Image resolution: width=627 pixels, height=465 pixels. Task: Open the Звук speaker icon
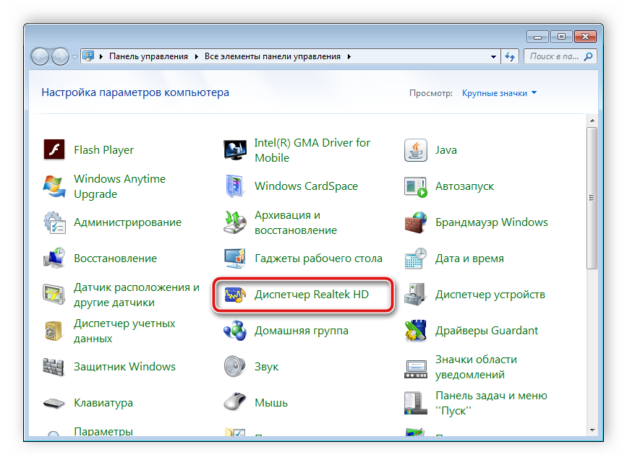coord(236,367)
